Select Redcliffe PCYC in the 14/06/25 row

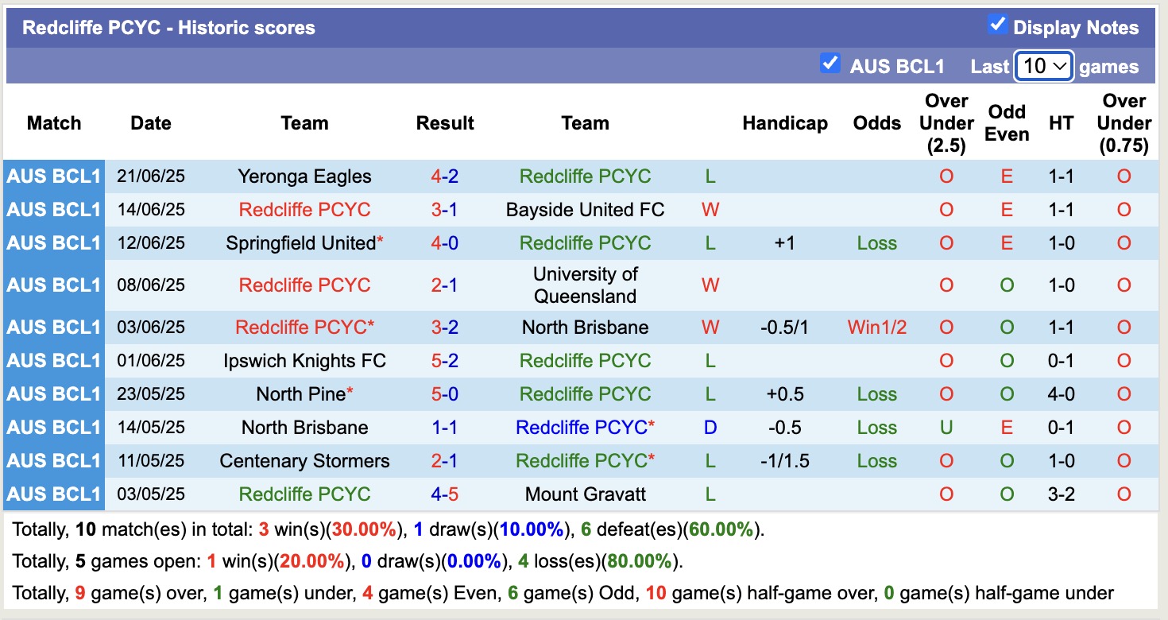[304, 210]
